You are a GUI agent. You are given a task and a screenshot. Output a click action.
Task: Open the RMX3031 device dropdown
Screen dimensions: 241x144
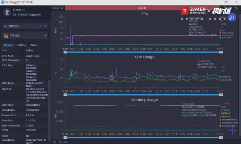[46, 26]
